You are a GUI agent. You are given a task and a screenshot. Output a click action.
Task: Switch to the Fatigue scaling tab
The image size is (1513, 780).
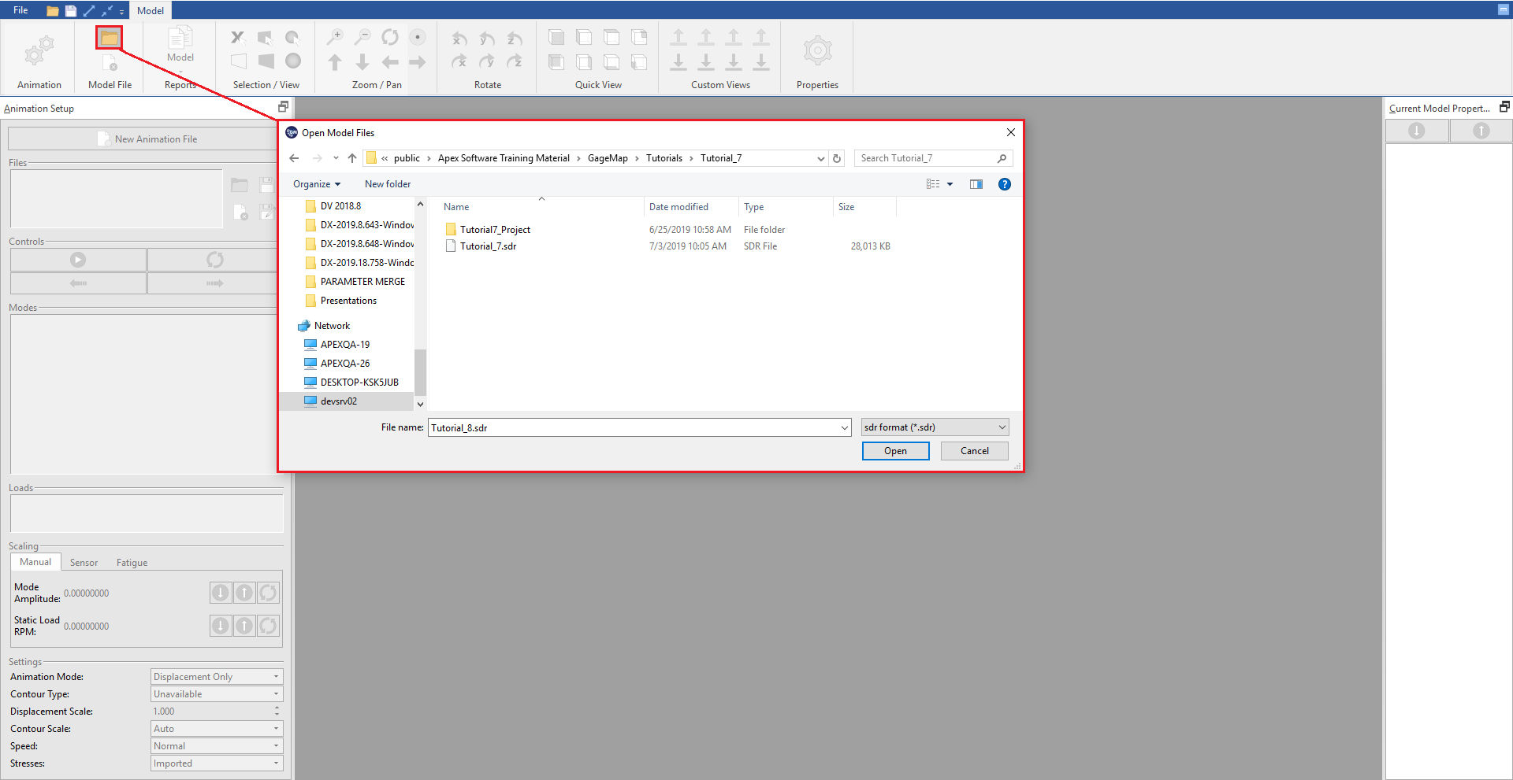[x=132, y=563]
